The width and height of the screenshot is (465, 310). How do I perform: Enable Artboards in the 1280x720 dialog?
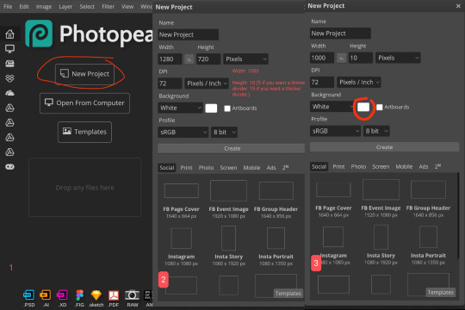(227, 108)
